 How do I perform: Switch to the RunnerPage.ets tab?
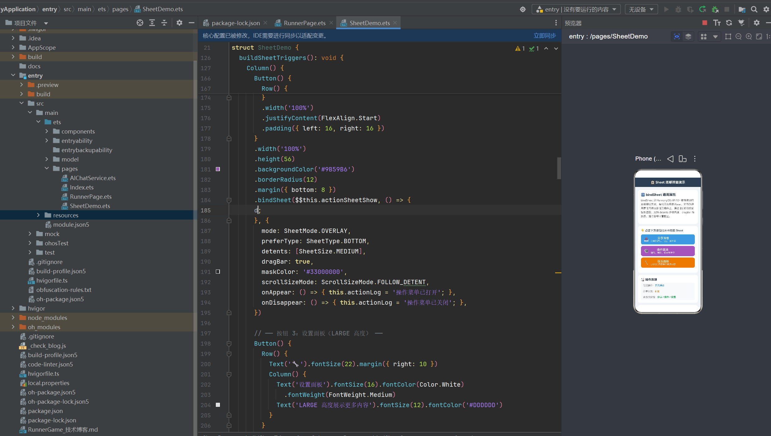(x=304, y=23)
